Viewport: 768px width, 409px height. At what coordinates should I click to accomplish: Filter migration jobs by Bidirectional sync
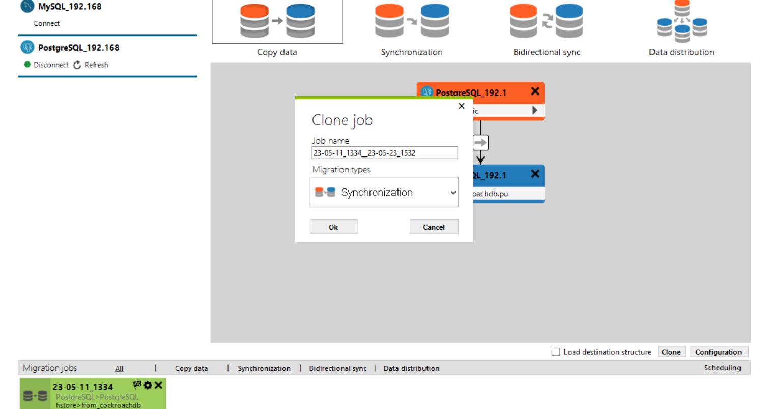[338, 369]
